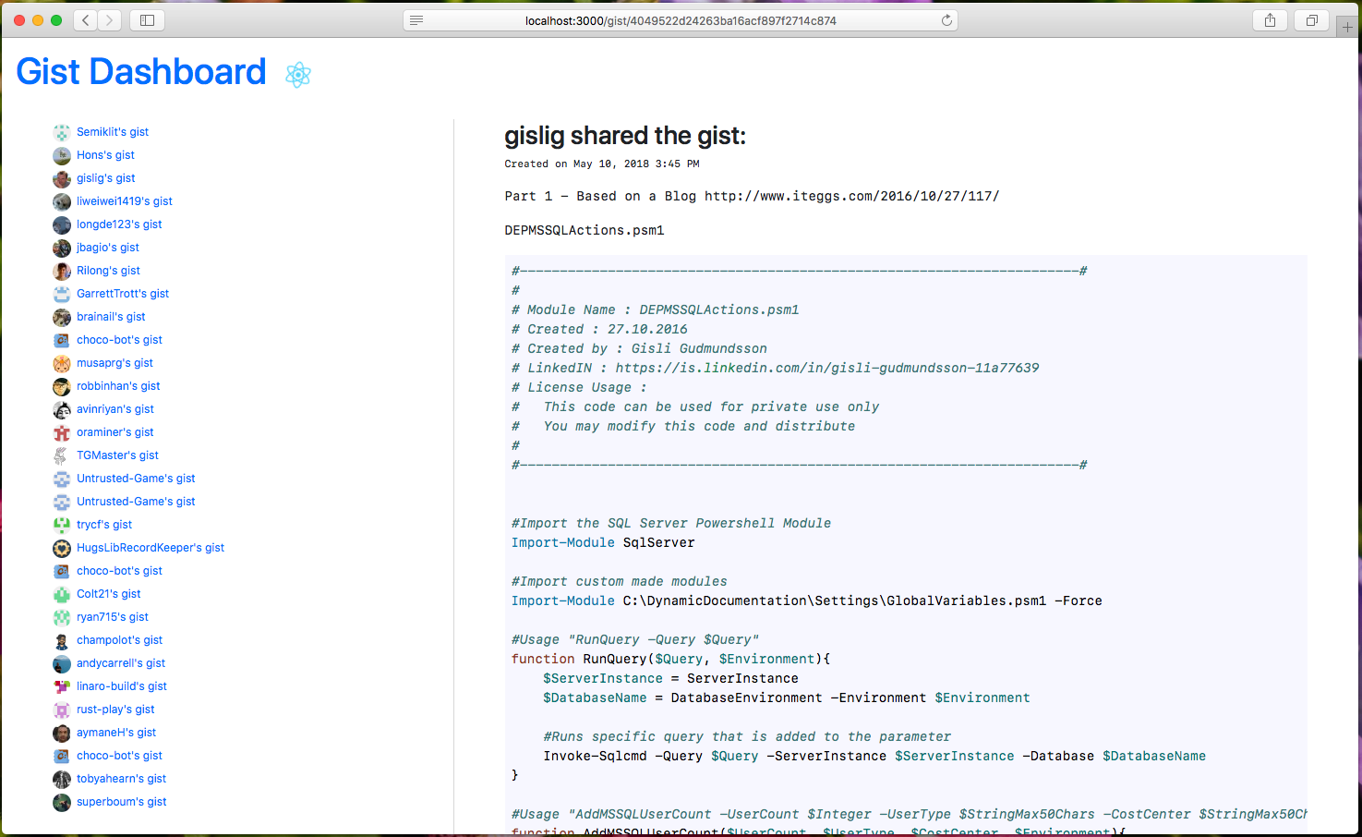Image resolution: width=1362 pixels, height=837 pixels.
Task: Click the new tab plus button
Action: coord(1347,26)
